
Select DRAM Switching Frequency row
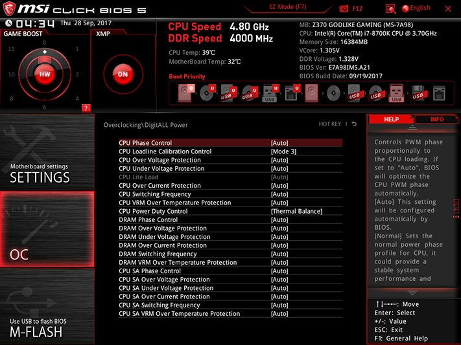[x=231, y=254]
